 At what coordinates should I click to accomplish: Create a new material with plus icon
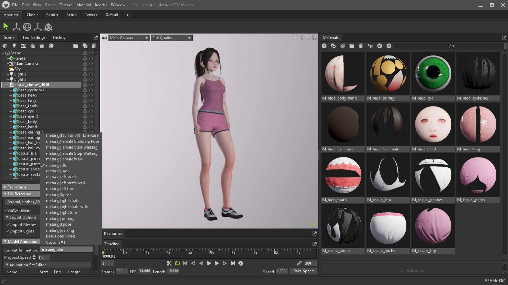[x=324, y=46]
